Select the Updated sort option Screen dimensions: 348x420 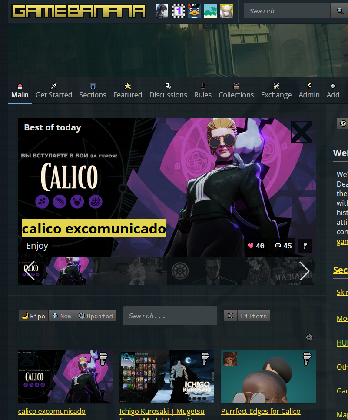96,316
